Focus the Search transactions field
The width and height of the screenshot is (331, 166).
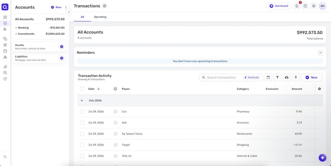coord(221,77)
